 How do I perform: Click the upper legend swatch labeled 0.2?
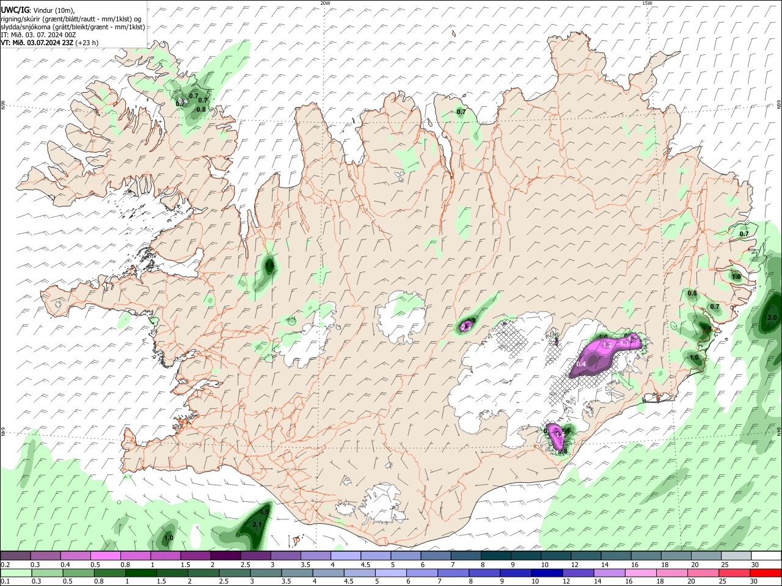tap(15, 556)
